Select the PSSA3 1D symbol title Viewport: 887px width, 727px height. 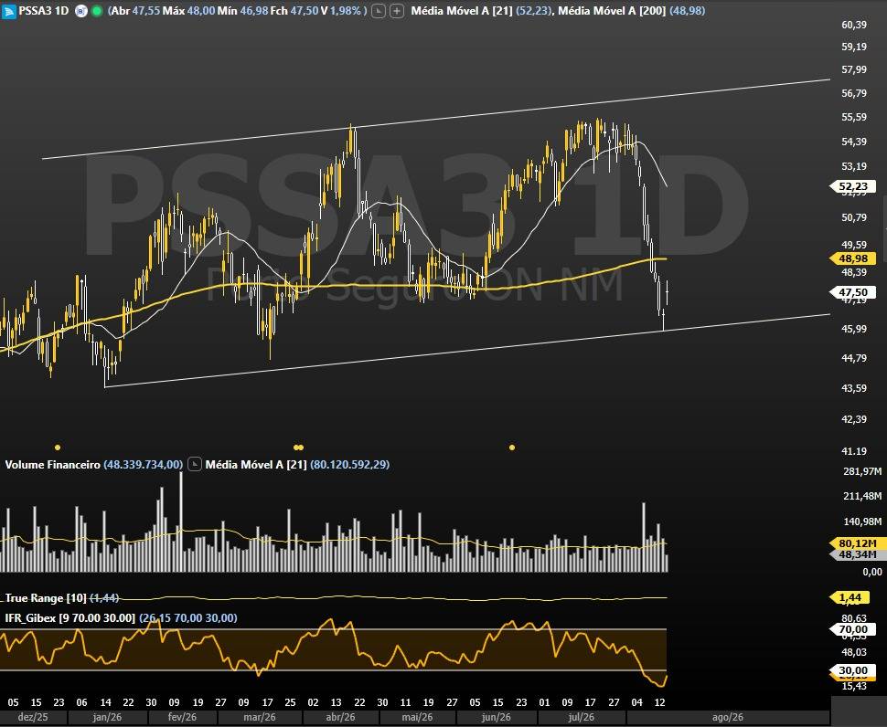pos(44,11)
